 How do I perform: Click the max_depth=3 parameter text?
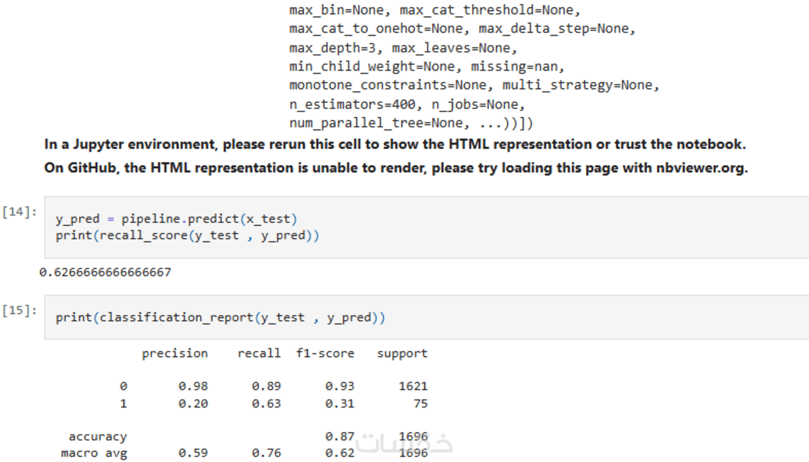(332, 48)
